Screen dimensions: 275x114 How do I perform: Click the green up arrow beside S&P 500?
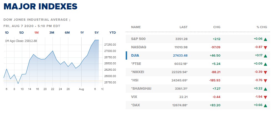pos(265,39)
